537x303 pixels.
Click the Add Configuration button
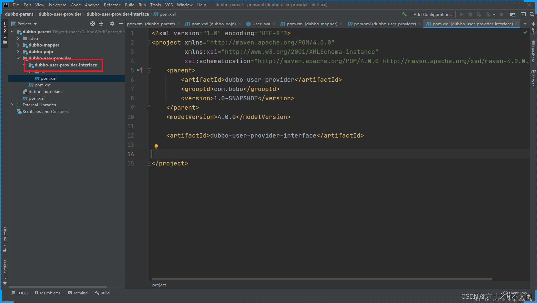click(x=433, y=14)
